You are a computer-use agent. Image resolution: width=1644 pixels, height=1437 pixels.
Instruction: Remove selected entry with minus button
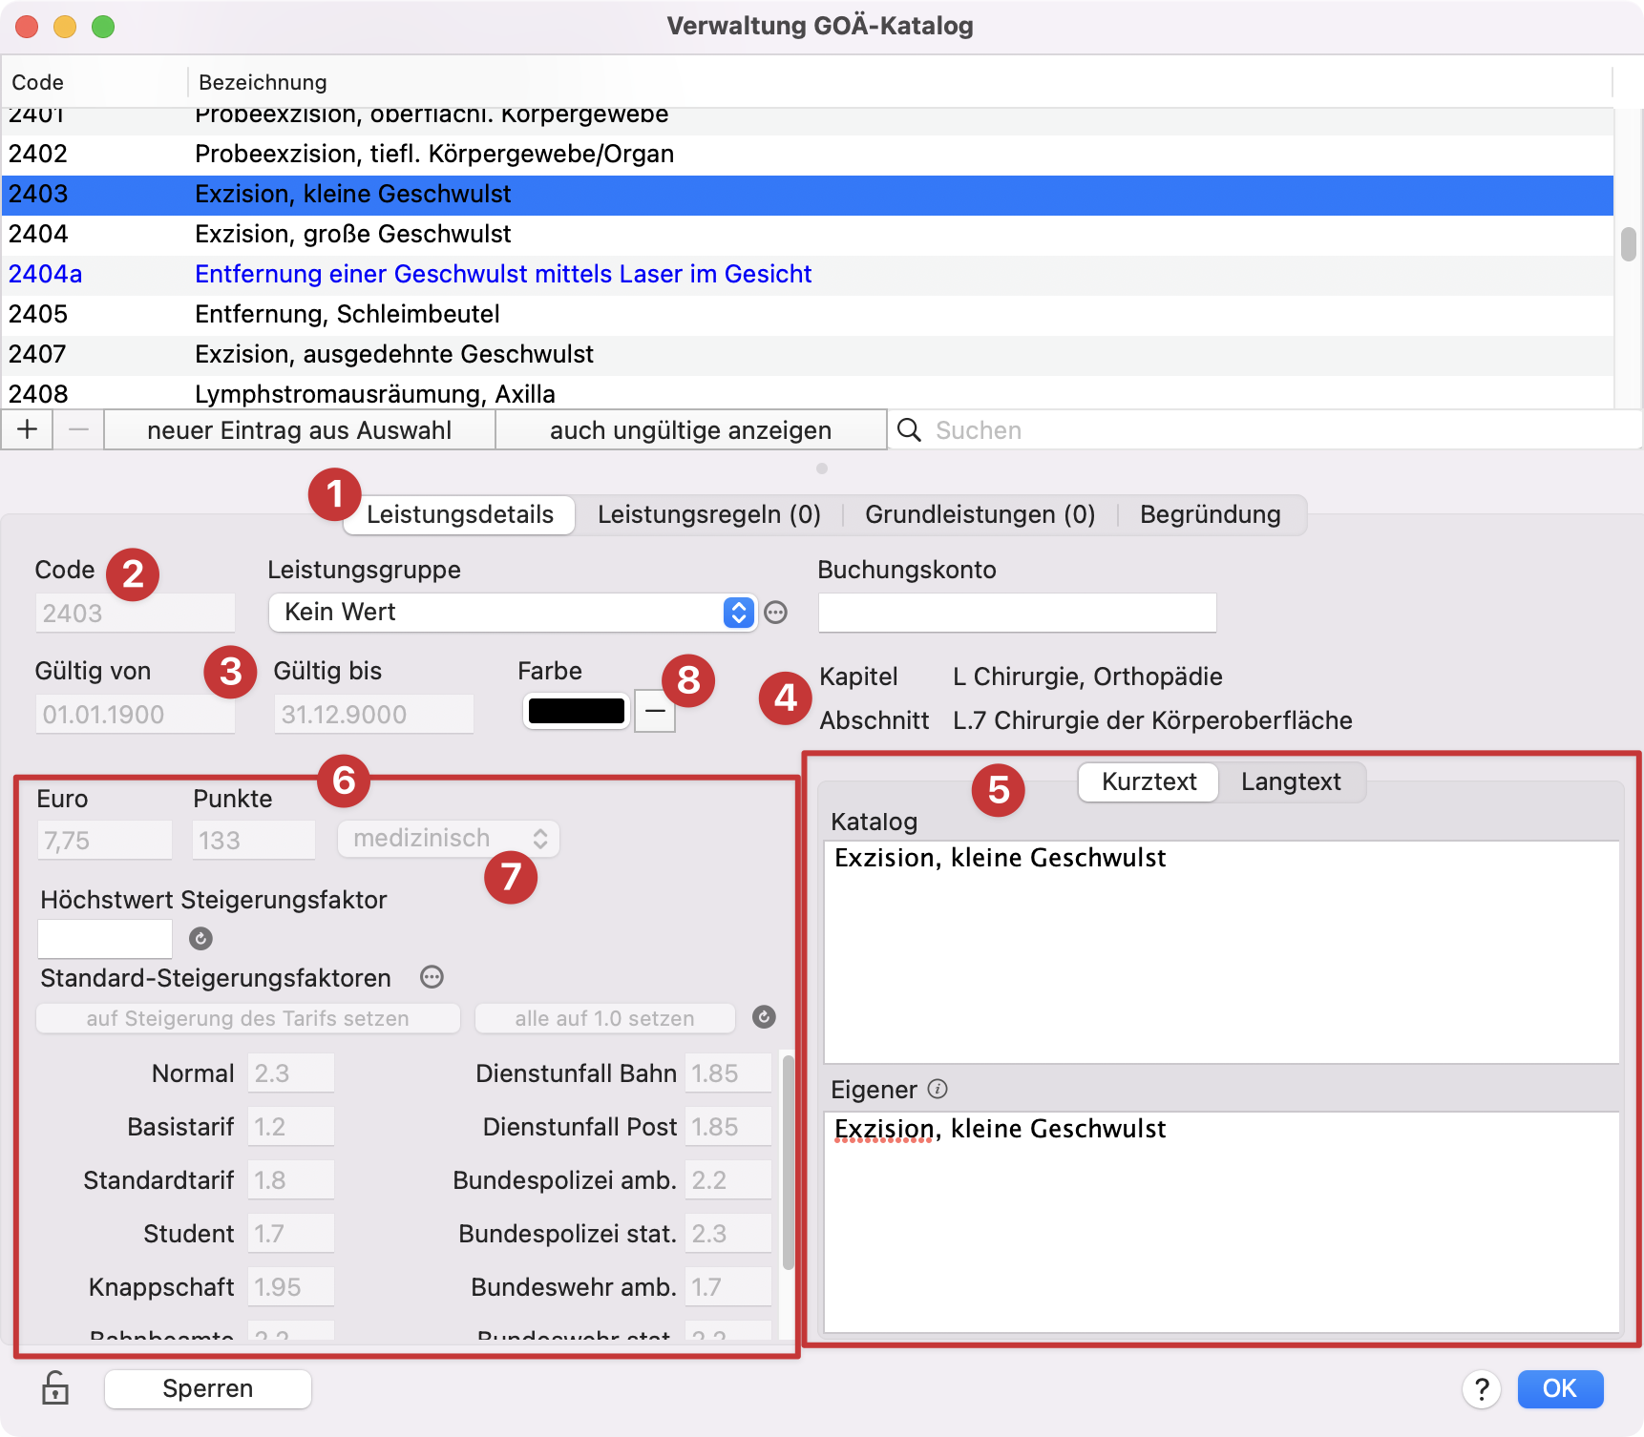(x=78, y=429)
